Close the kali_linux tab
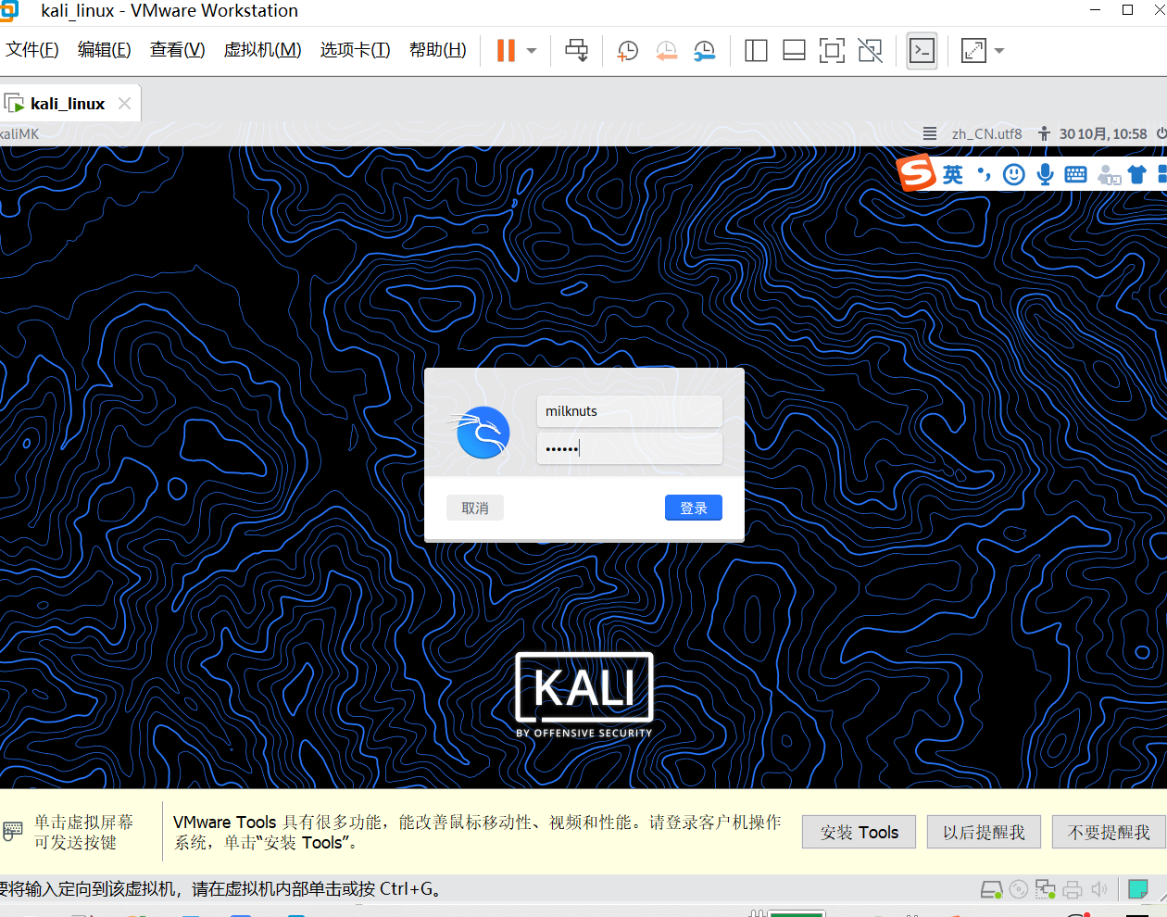This screenshot has width=1167, height=917. coord(124,104)
